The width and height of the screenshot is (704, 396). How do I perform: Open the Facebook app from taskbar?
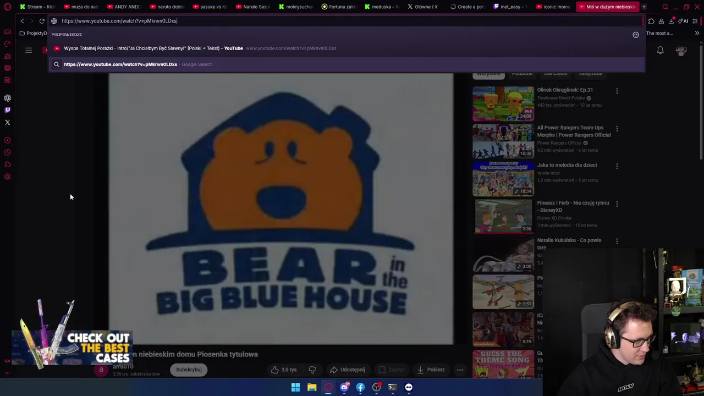pos(360,387)
